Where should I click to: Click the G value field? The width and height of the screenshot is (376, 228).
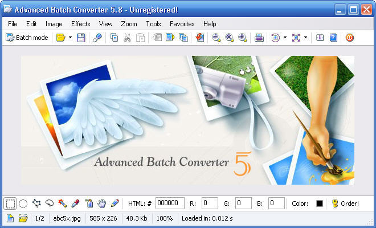point(243,203)
